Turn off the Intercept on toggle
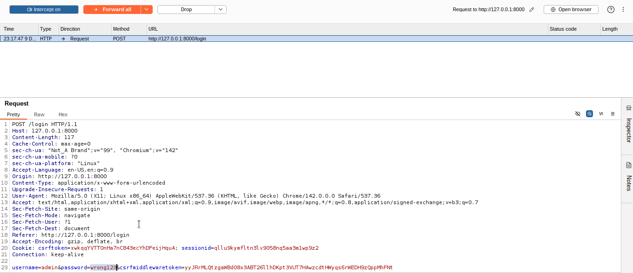 click(44, 9)
